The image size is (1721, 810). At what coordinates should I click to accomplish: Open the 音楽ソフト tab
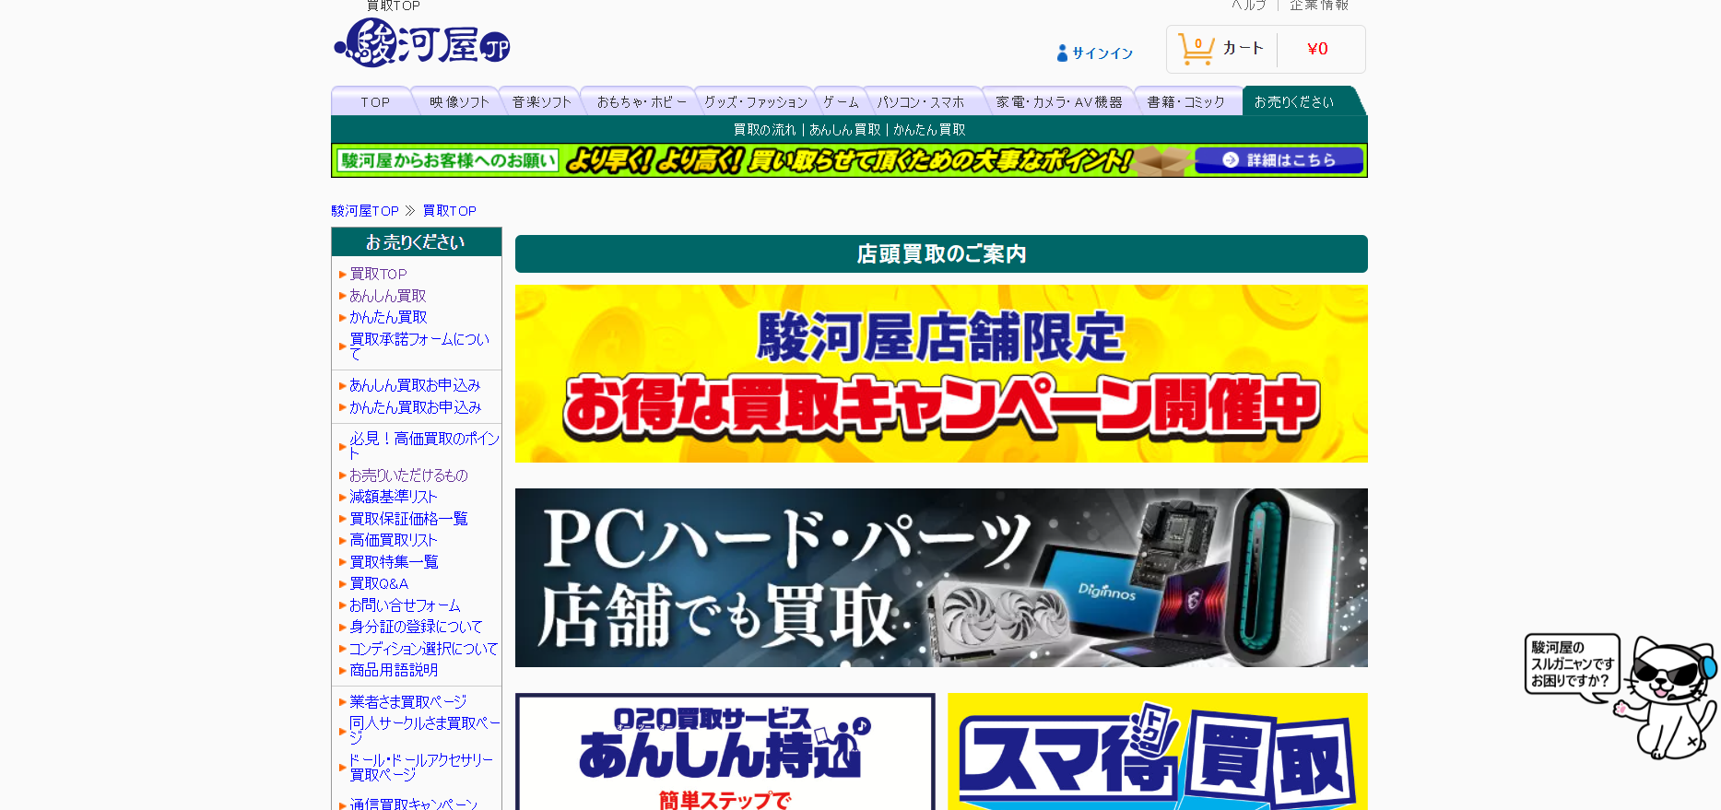tap(542, 102)
